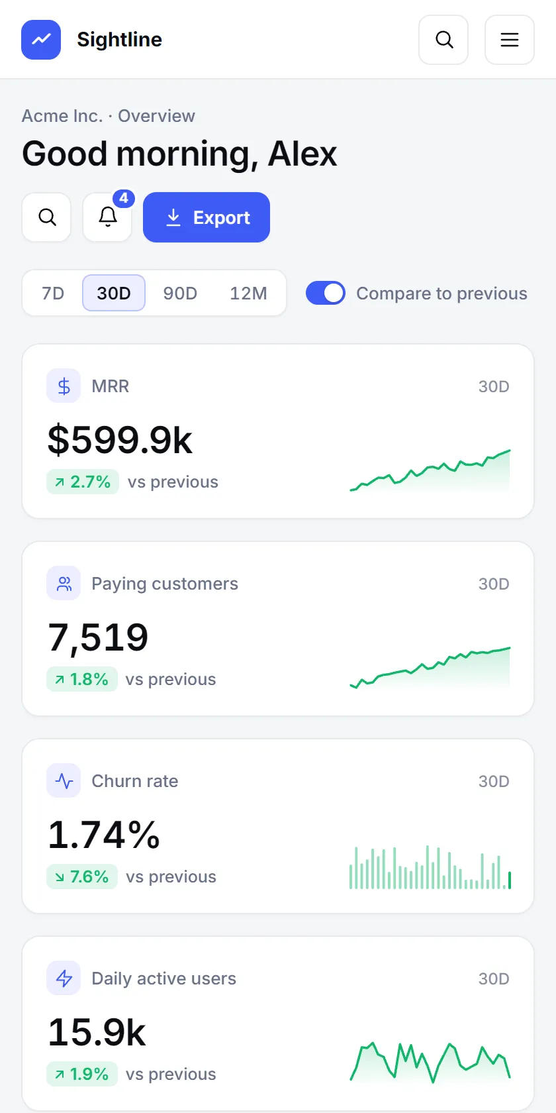556x1113 pixels.
Task: Open search from the top header bar
Action: coord(443,40)
